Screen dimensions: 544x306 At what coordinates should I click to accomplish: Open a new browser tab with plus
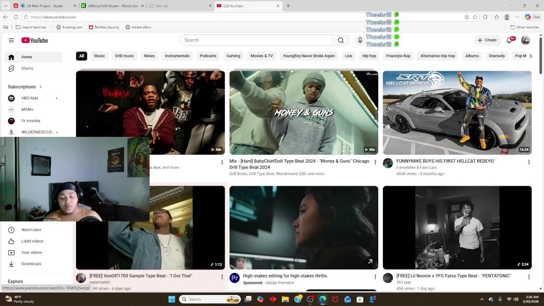tap(288, 6)
